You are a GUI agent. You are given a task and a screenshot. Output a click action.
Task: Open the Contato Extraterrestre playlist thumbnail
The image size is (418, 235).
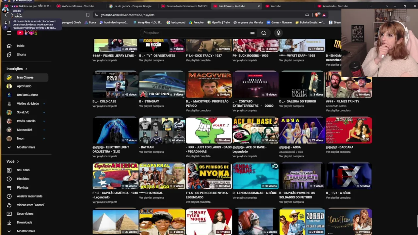click(255, 85)
